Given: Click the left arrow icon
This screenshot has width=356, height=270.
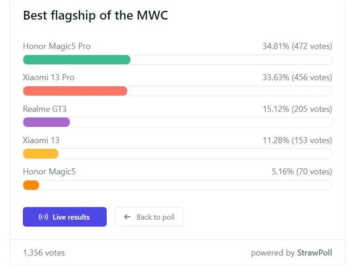Looking at the screenshot, I should (127, 217).
